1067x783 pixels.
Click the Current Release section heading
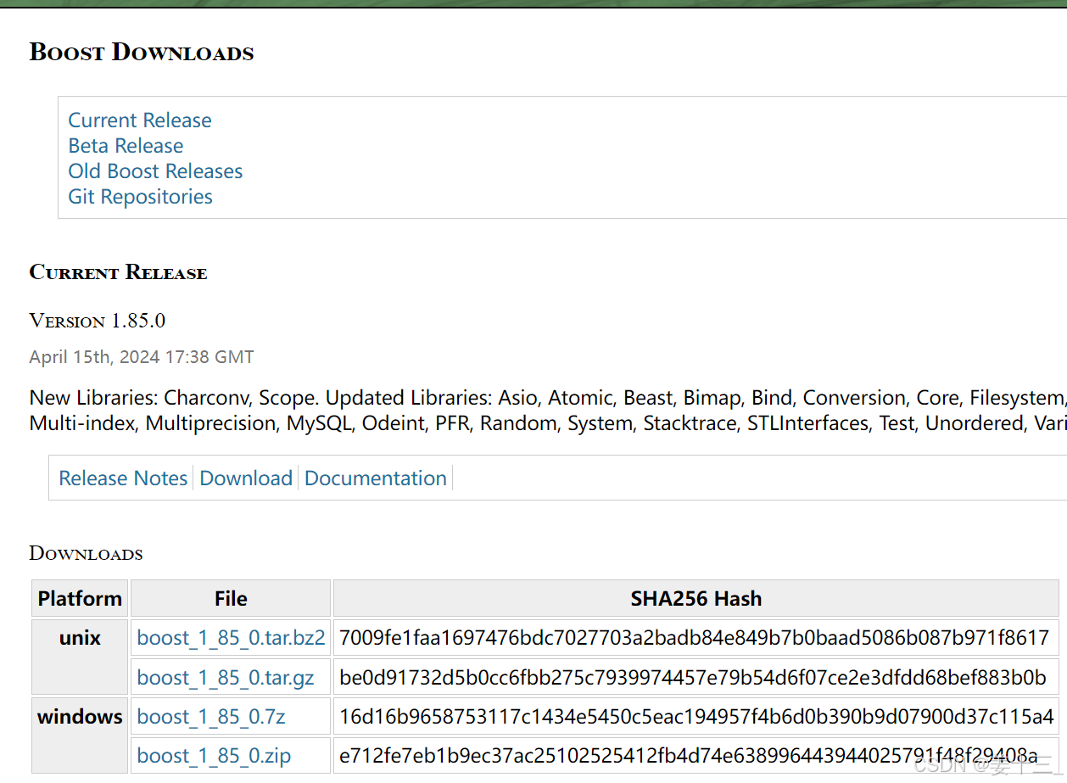pyautogui.click(x=118, y=272)
